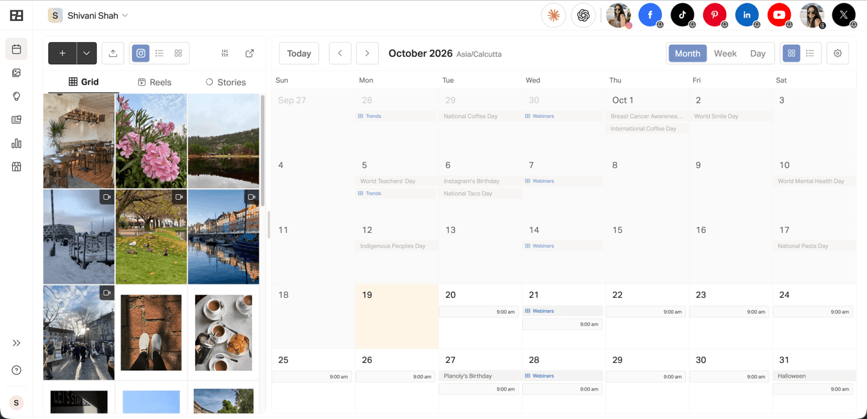Open Webinars entry on October 28
This screenshot has width=867, height=419.
click(563, 376)
